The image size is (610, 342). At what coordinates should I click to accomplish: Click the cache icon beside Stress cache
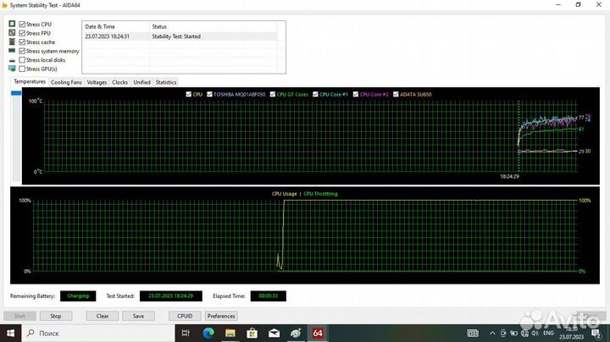[12, 41]
